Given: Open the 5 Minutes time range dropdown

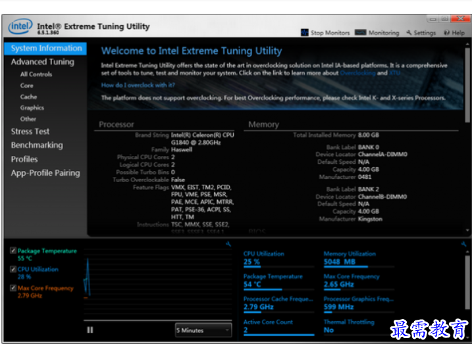Looking at the screenshot, I should [203, 330].
